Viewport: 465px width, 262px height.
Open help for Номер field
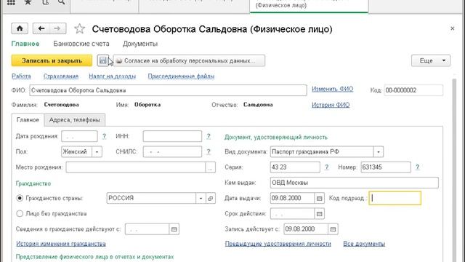click(417, 167)
